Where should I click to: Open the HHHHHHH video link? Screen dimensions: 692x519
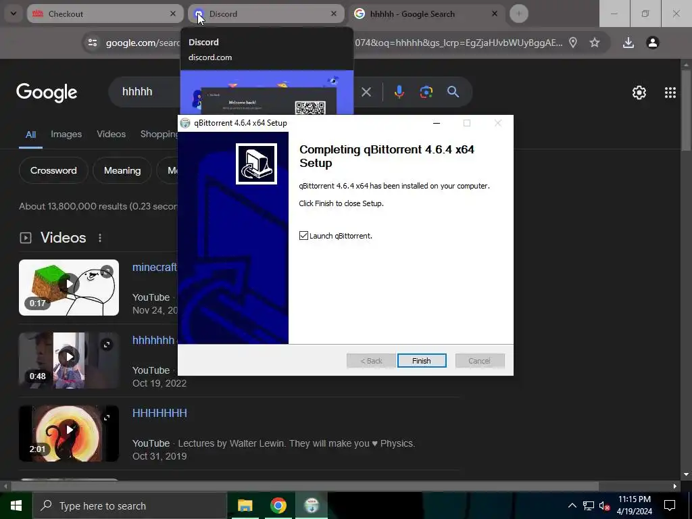[x=159, y=413]
